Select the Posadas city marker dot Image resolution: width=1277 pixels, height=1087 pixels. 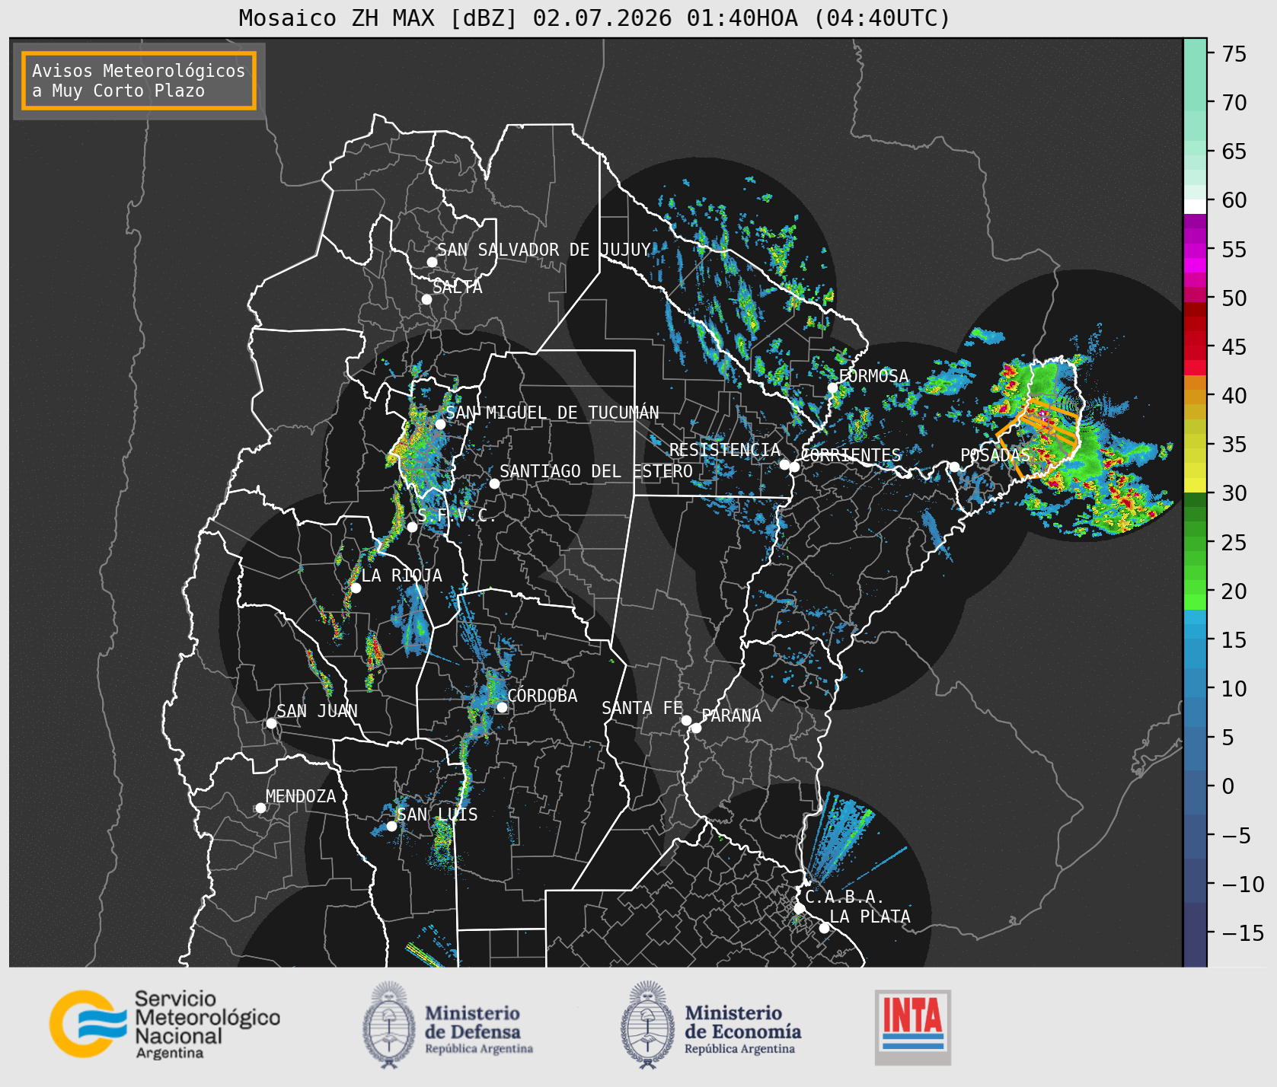pyautogui.click(x=954, y=467)
